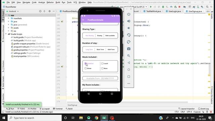The image size is (215, 121).
Task: Expand the assets folder
Action: click(9, 28)
